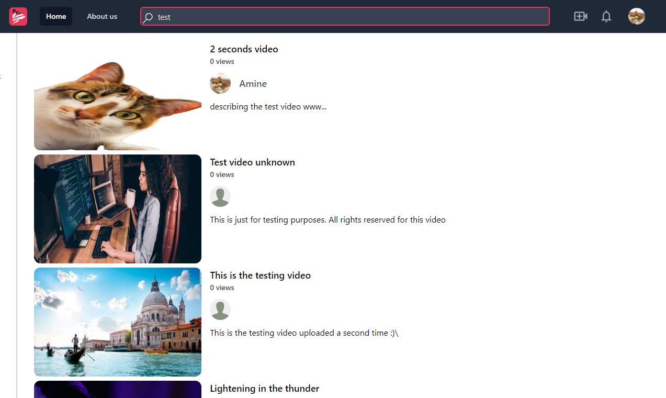Click the woman coding thumbnail
Image resolution: width=666 pixels, height=398 pixels.
118,209
